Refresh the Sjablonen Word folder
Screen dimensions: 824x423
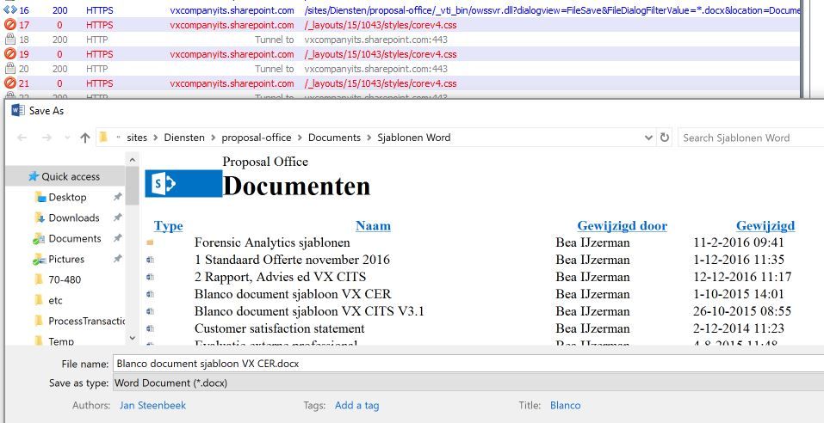coord(665,138)
